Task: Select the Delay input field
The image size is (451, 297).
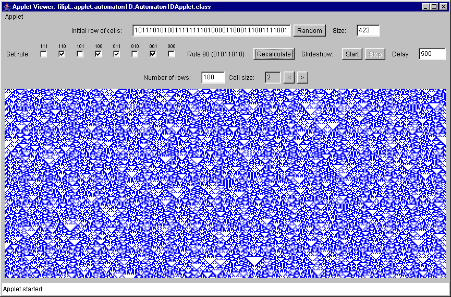Action: (x=432, y=54)
